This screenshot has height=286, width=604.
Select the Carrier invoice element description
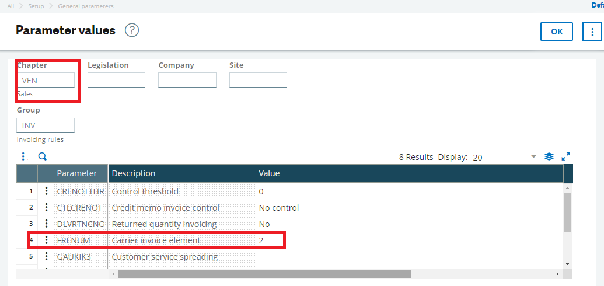pyautogui.click(x=182, y=240)
